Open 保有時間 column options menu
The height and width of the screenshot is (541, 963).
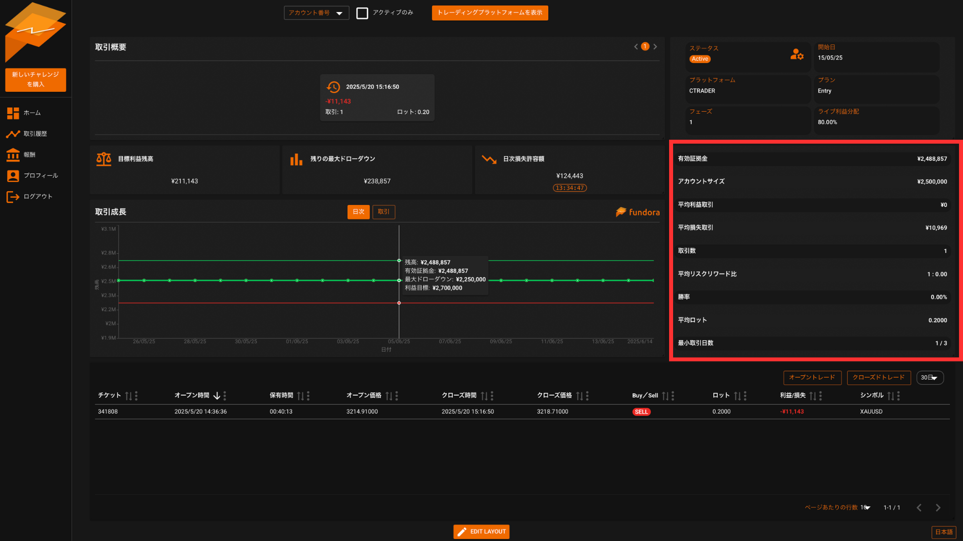click(x=308, y=396)
